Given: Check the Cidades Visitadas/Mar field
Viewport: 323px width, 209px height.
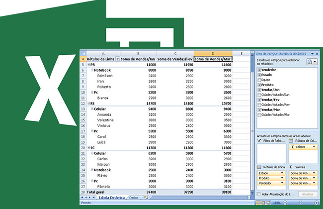Looking at the screenshot, I should coord(259,115).
